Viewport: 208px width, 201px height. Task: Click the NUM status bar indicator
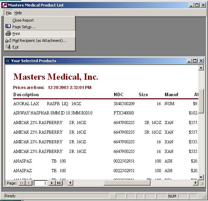point(172,196)
